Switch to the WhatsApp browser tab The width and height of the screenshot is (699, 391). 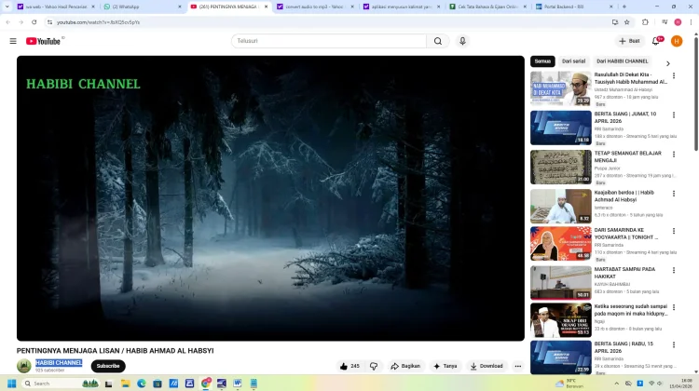tap(143, 7)
